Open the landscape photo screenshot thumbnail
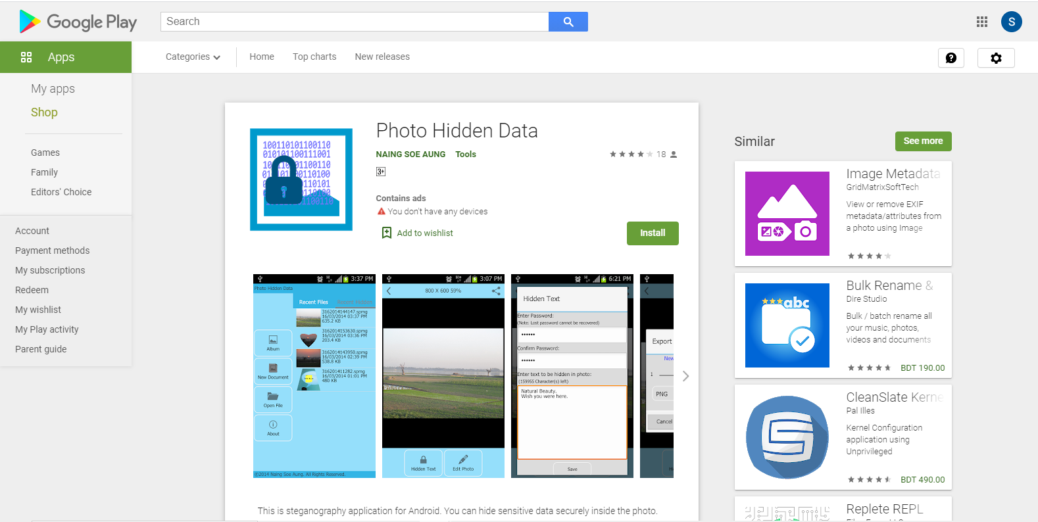Image resolution: width=1038 pixels, height=522 pixels. pos(443,376)
